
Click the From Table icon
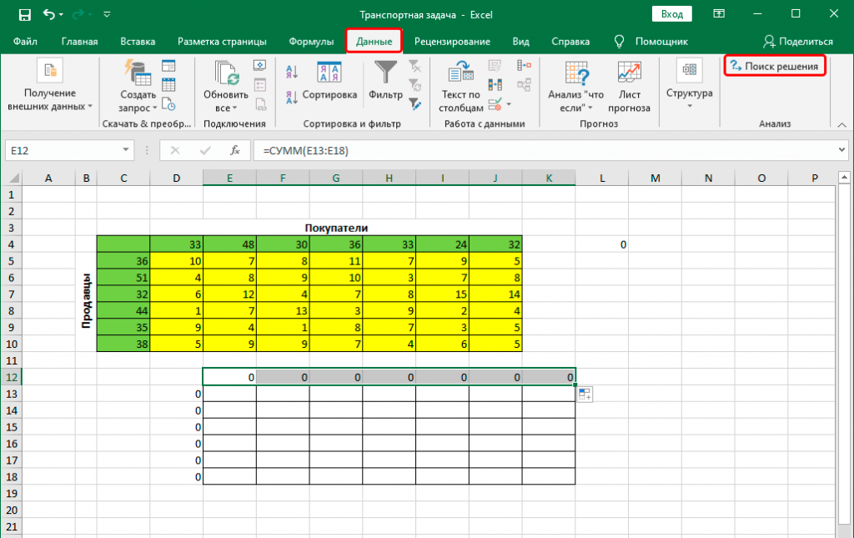pyautogui.click(x=168, y=84)
